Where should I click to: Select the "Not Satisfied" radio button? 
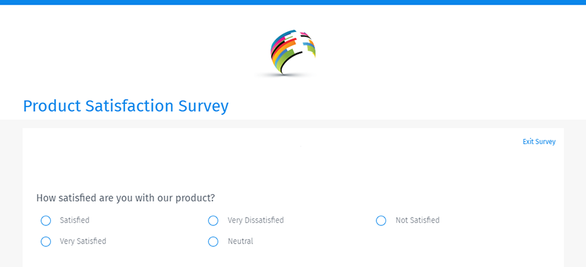click(x=381, y=221)
